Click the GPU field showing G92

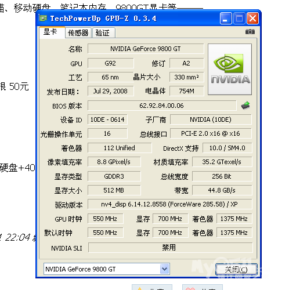(x=110, y=63)
